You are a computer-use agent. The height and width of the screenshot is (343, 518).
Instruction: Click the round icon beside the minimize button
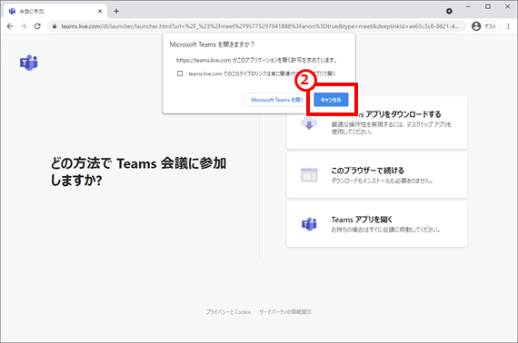coord(449,11)
